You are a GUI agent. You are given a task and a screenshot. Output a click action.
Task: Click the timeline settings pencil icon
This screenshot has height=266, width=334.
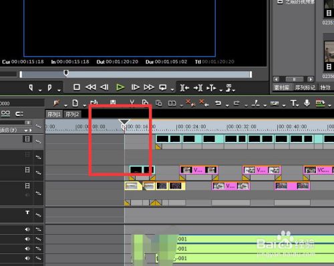(x=56, y=103)
